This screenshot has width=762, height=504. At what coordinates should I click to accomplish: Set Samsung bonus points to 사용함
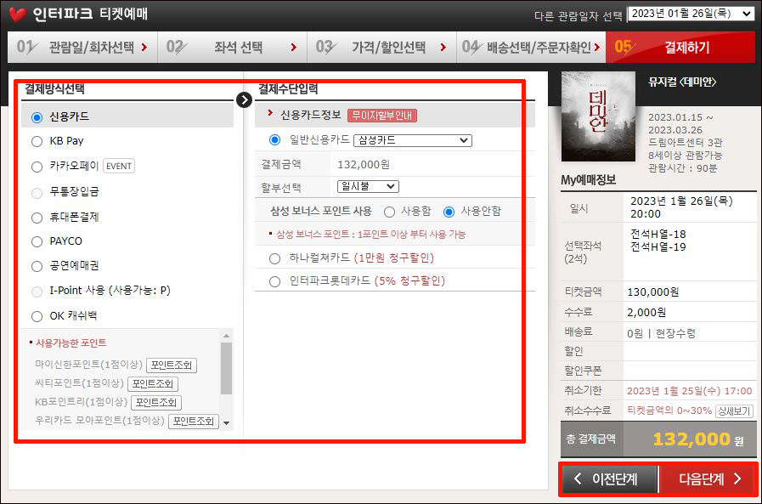click(x=389, y=212)
